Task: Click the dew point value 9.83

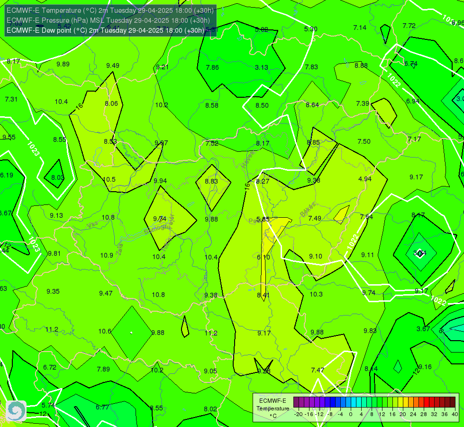Action: click(370, 331)
